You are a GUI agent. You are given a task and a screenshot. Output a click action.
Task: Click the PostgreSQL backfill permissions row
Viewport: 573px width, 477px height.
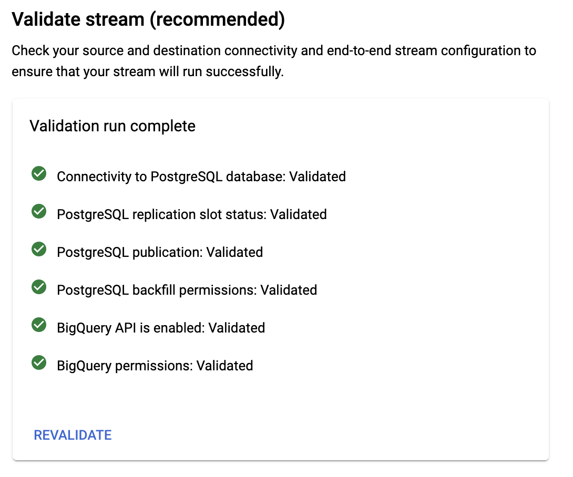click(x=187, y=290)
